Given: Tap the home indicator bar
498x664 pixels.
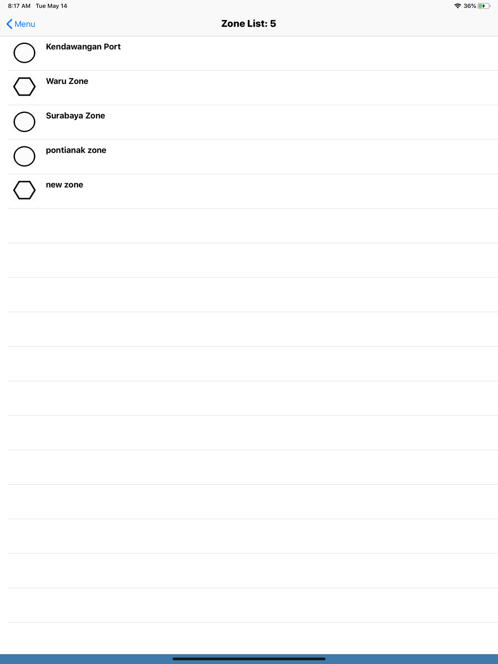Looking at the screenshot, I should tap(249, 659).
